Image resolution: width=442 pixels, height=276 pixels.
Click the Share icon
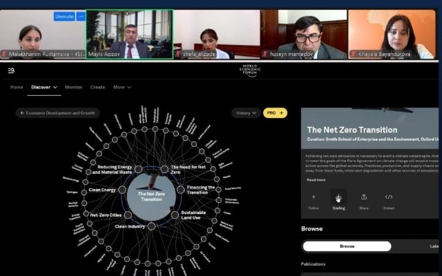(x=364, y=197)
